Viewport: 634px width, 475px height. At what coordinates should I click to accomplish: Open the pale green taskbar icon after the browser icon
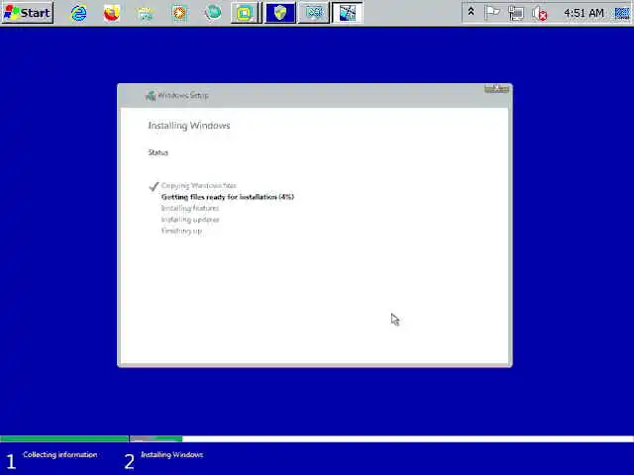146,13
